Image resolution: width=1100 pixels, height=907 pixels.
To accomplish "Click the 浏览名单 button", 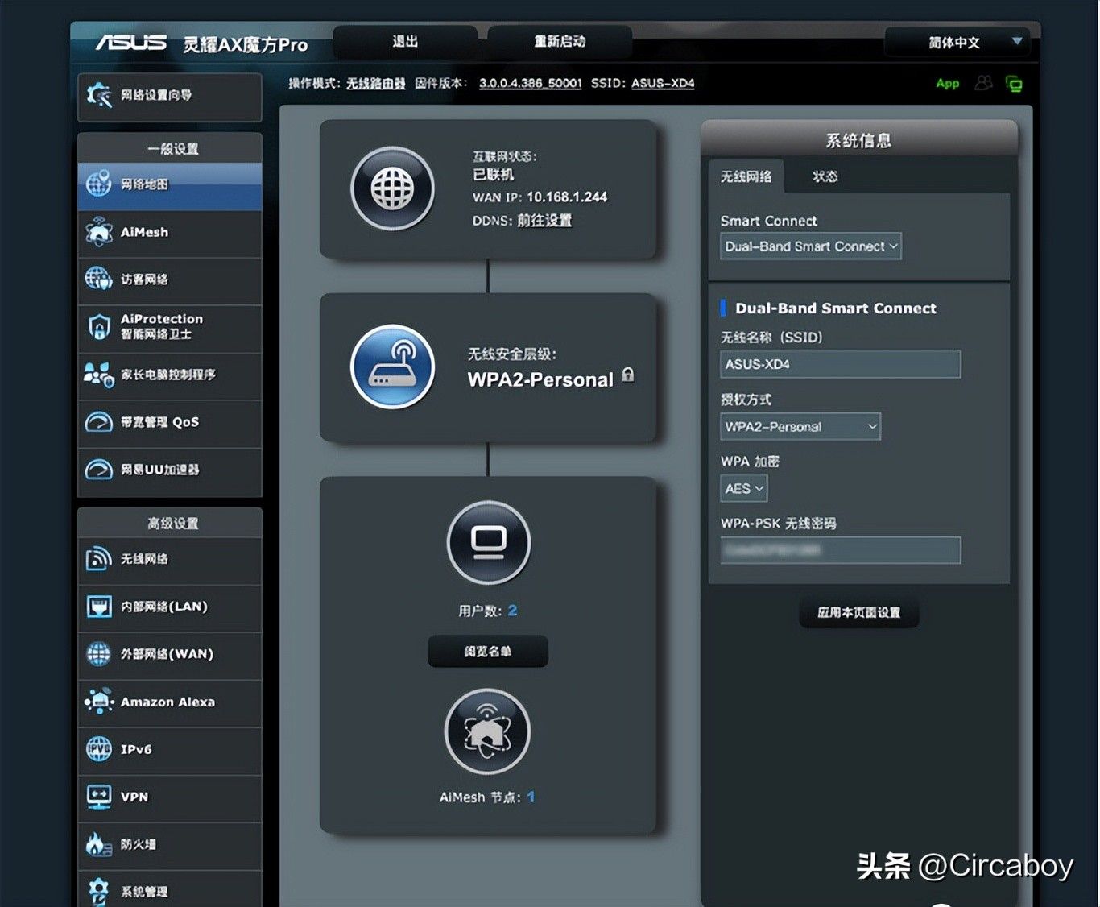I will pyautogui.click(x=488, y=651).
